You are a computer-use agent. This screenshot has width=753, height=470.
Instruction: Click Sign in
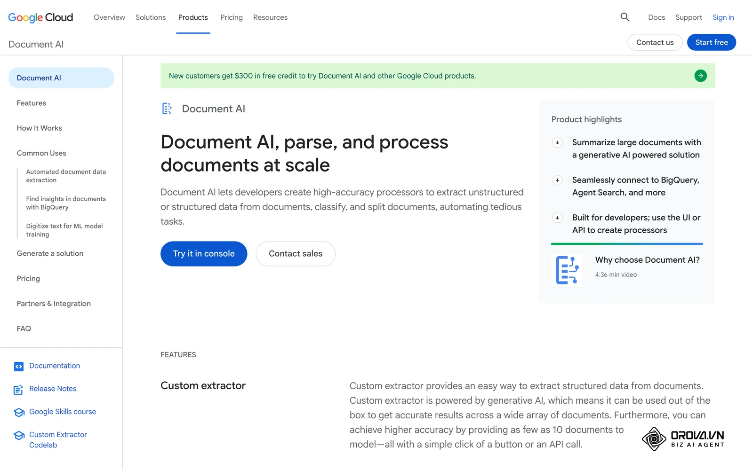pos(723,17)
